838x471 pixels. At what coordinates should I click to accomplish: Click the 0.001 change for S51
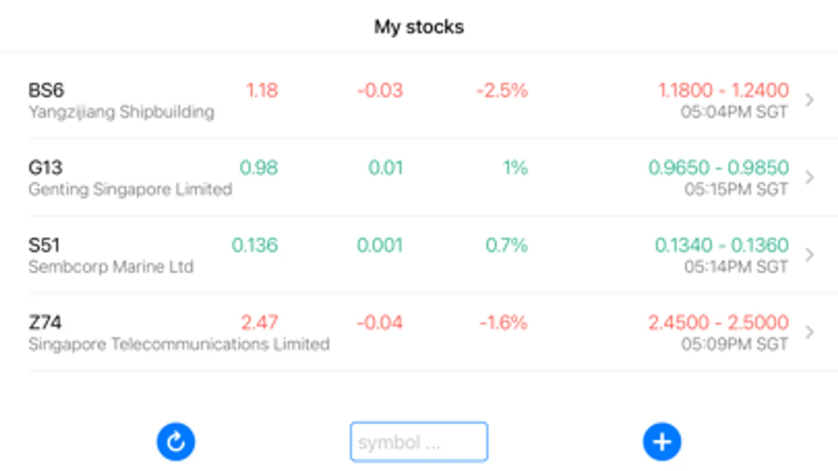point(380,245)
